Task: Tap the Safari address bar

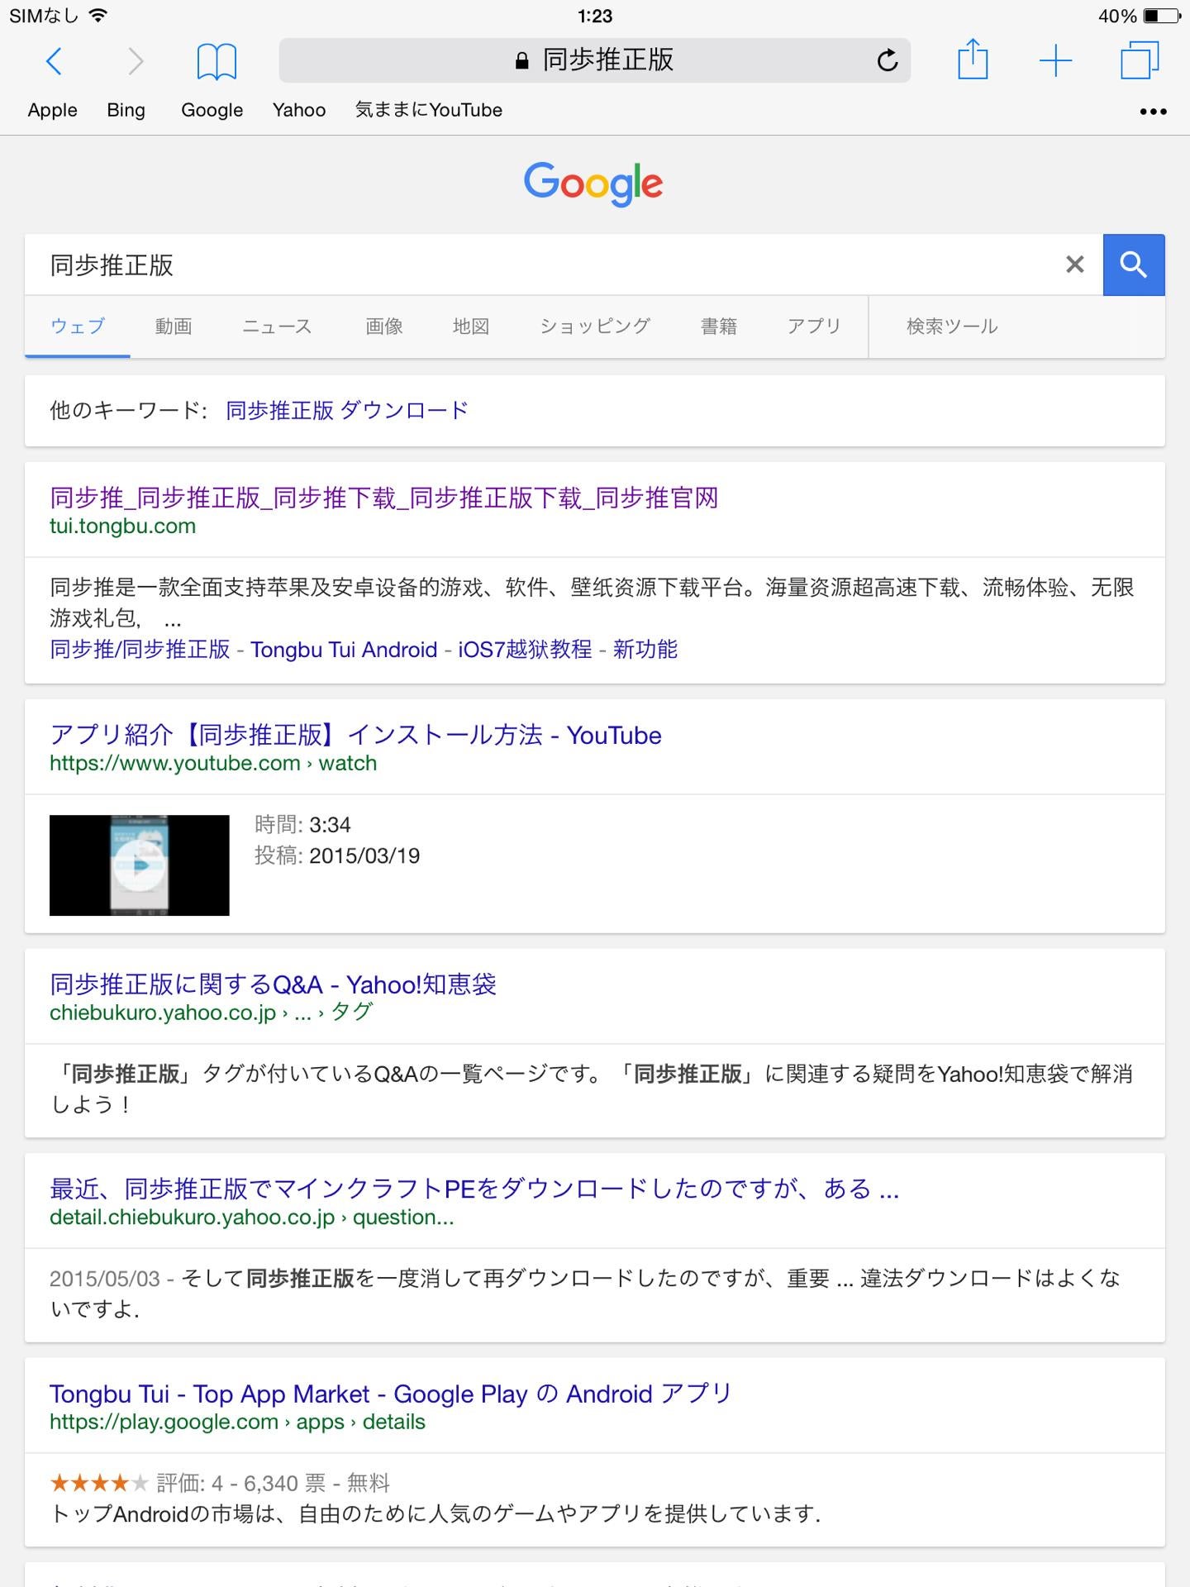Action: (595, 60)
